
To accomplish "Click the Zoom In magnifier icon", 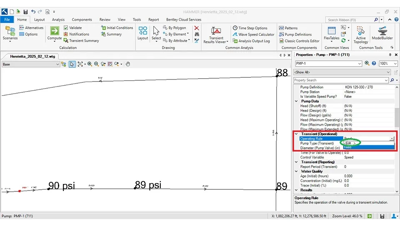I will pos(90,64).
